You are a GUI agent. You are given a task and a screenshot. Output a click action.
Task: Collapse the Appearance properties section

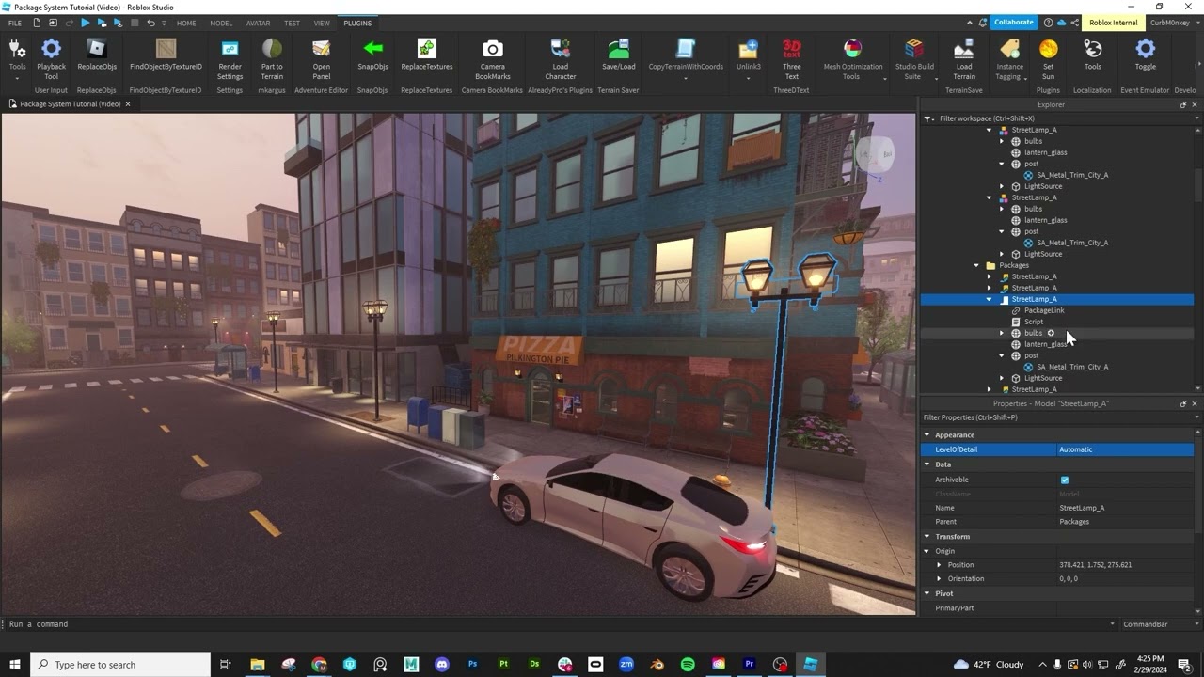pos(927,435)
